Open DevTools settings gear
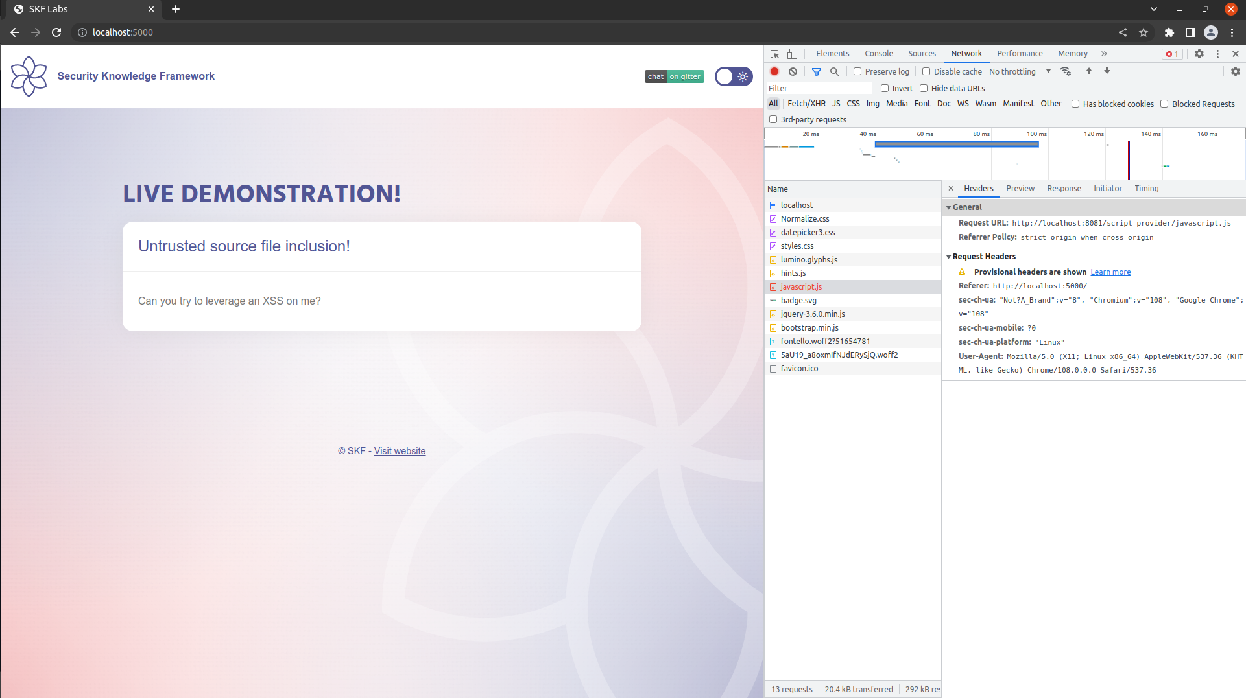Viewport: 1246px width, 698px height. tap(1199, 54)
